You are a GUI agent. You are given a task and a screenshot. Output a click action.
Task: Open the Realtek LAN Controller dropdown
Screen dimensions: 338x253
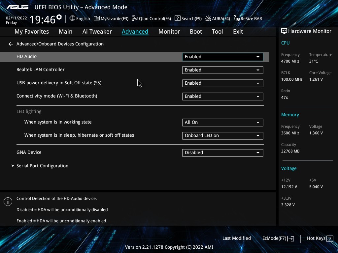[222, 70]
